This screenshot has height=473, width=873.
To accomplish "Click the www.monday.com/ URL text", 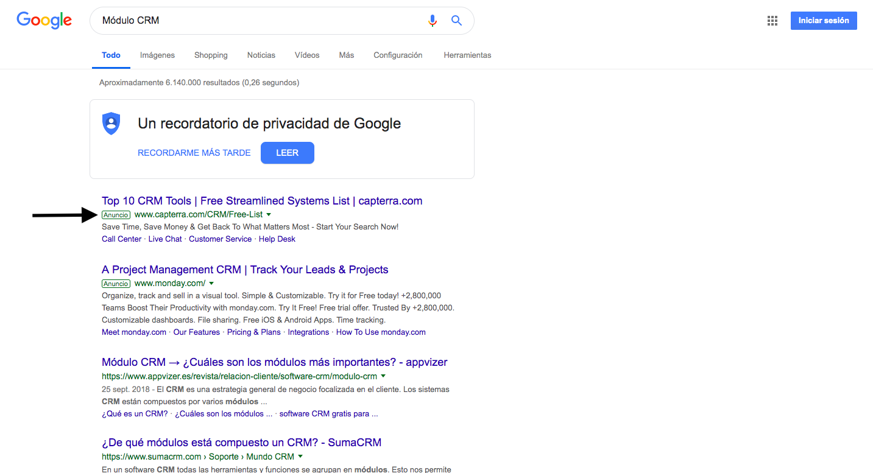I will [x=170, y=283].
